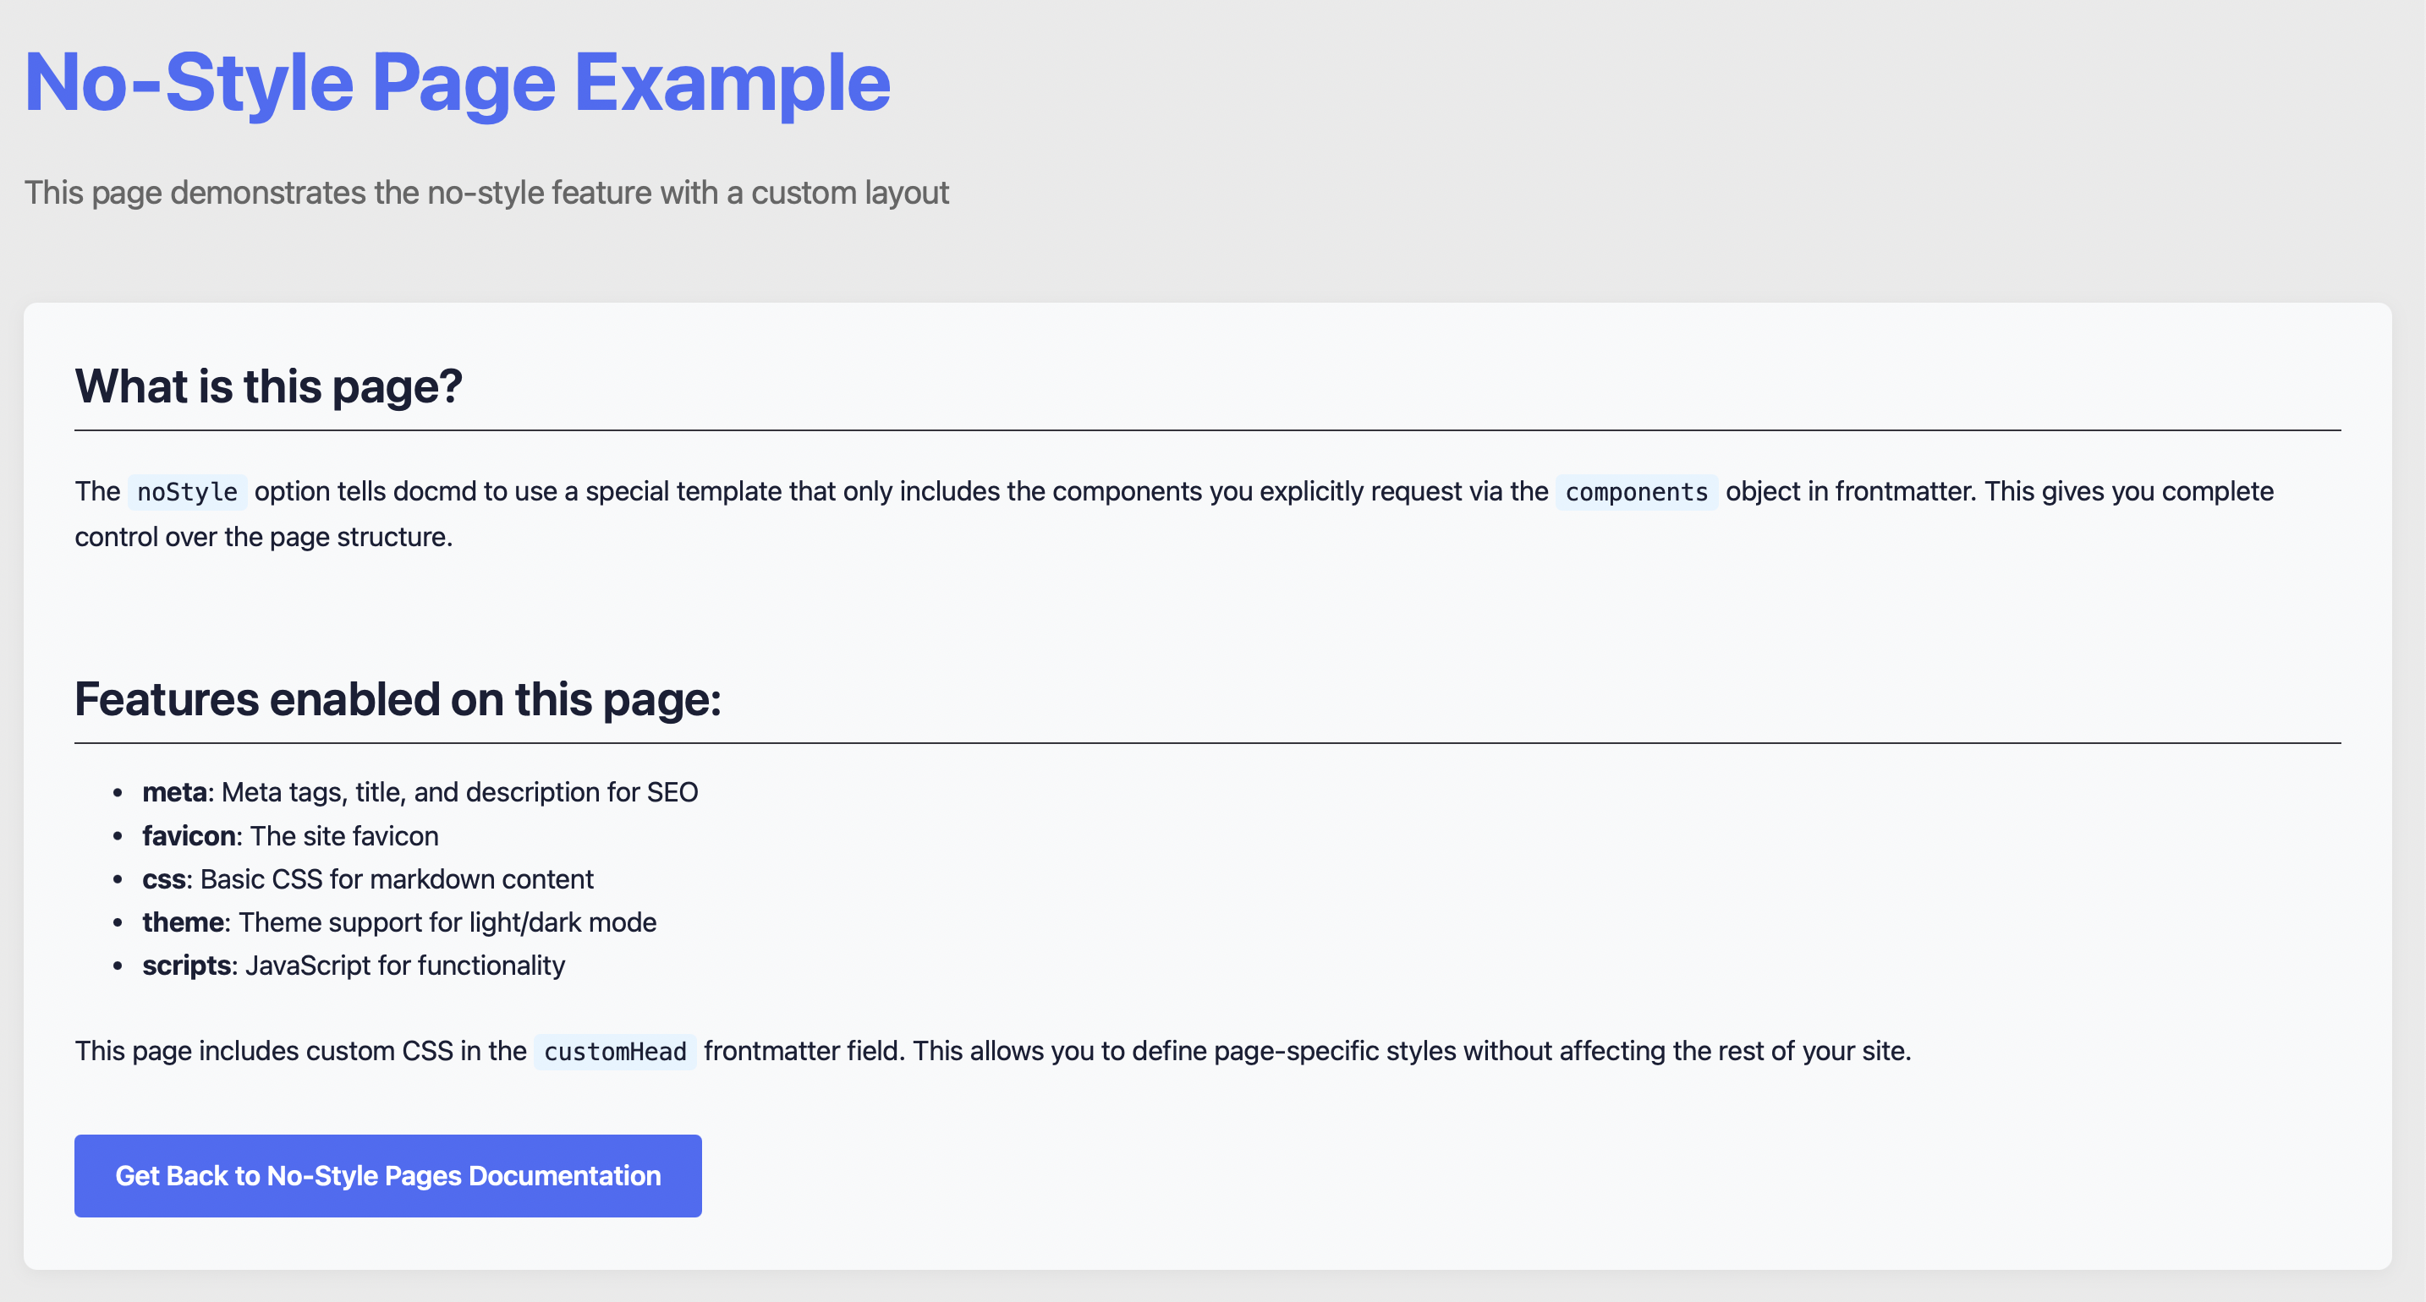Select the 'favicon: The site favicon' list item
Viewport: 2426px width, 1302px height.
tap(290, 835)
